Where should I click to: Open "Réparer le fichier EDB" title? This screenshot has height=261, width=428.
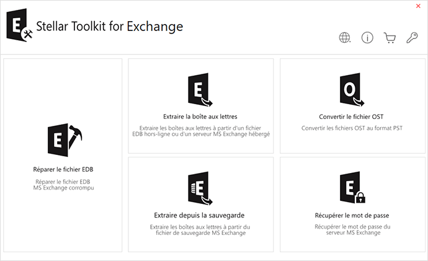coord(63,169)
